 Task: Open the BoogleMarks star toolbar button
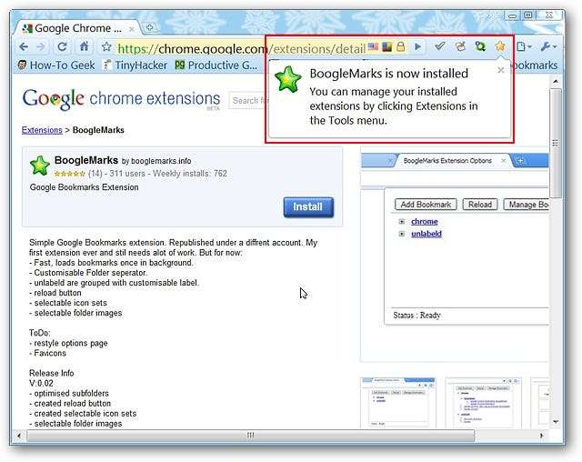coord(500,46)
